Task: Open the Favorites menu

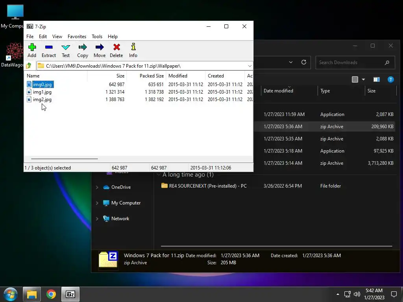Action: [x=77, y=37]
